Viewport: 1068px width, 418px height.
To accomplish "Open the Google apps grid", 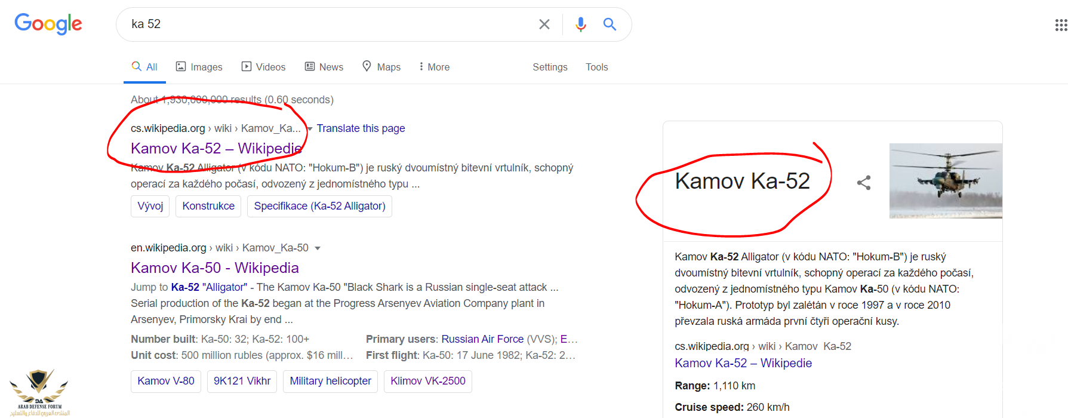I will pos(1061,25).
